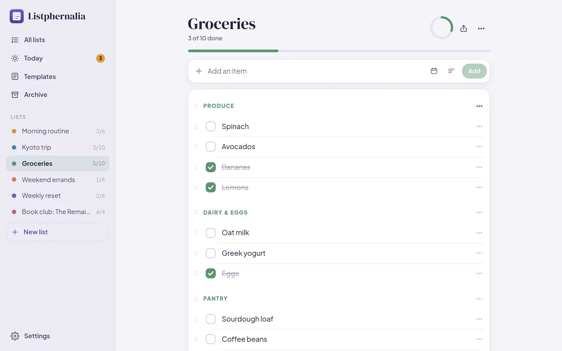Image resolution: width=562 pixels, height=351 pixels.
Task: Open the Avocados item options menu
Action: (x=479, y=147)
